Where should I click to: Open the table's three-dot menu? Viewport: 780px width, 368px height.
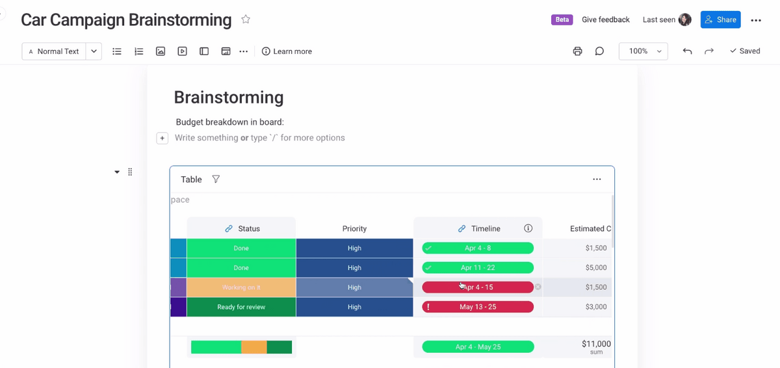point(597,179)
